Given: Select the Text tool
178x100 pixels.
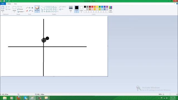Looking at the screenshot, I should (32, 8).
